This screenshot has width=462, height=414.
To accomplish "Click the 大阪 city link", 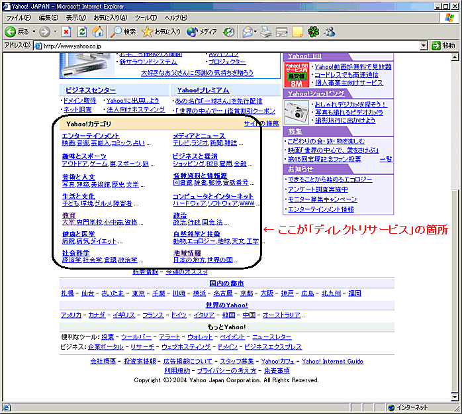I will coord(267,293).
